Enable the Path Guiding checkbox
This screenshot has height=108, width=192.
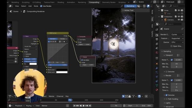coord(166,99)
